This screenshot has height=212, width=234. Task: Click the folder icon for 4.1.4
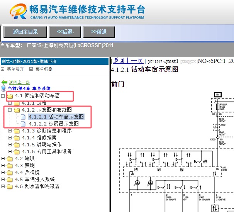point(17,138)
